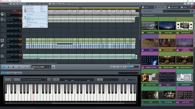
Task: Open the File manager tab
Action: (173, 7)
